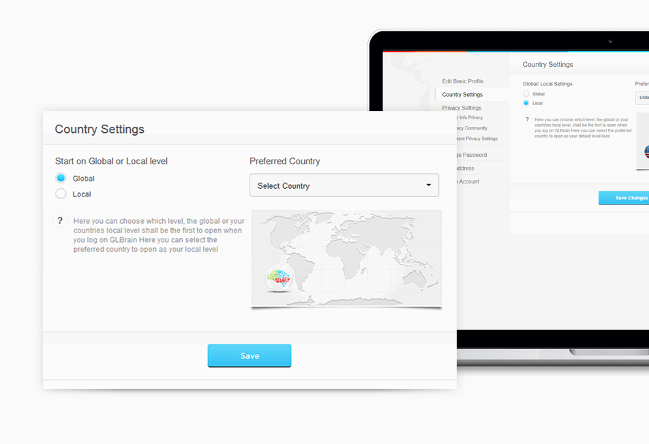Open the Content Privacy Settings sub-item
Viewport: 649px width, 444px height.
[479, 138]
